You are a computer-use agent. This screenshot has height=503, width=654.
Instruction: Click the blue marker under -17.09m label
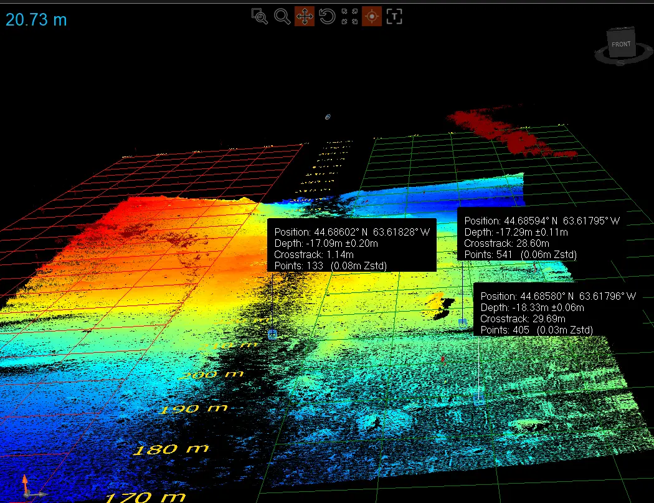coord(272,335)
